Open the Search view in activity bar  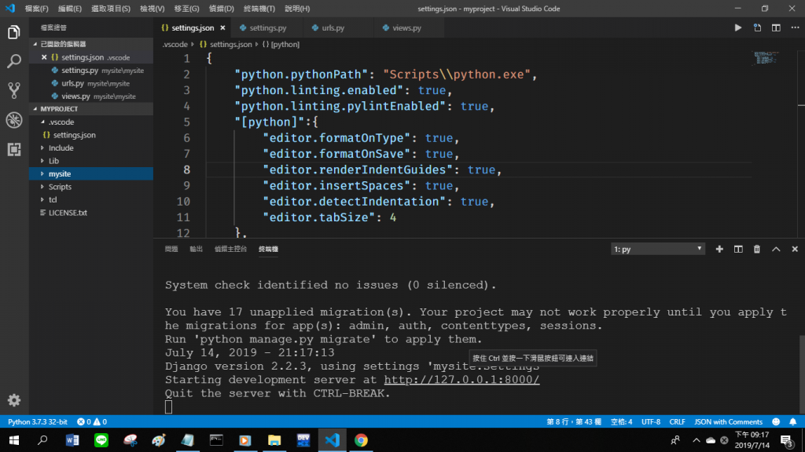14,61
